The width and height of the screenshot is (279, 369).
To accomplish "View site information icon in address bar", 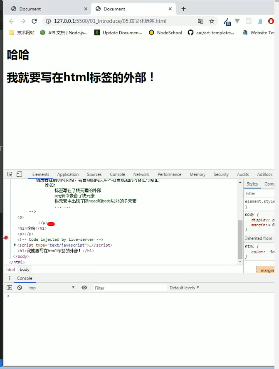I will coord(48,21).
